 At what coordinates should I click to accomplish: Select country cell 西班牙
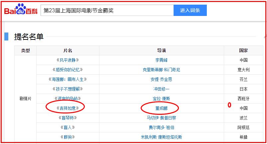point(243,99)
